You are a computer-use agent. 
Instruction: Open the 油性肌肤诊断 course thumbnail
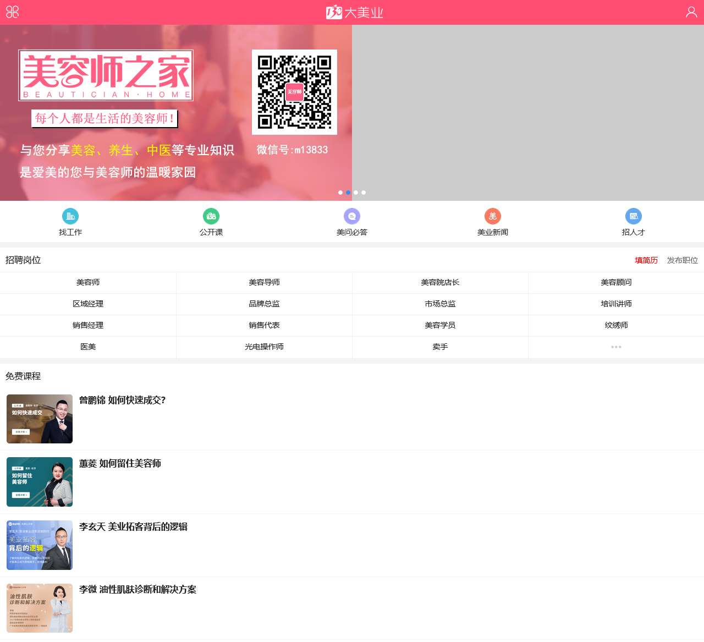point(40,608)
